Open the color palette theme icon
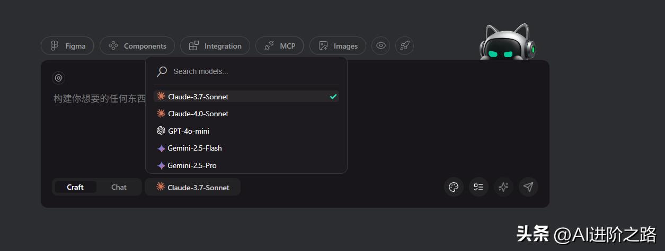Viewport: 665px width, 251px height. tap(453, 187)
